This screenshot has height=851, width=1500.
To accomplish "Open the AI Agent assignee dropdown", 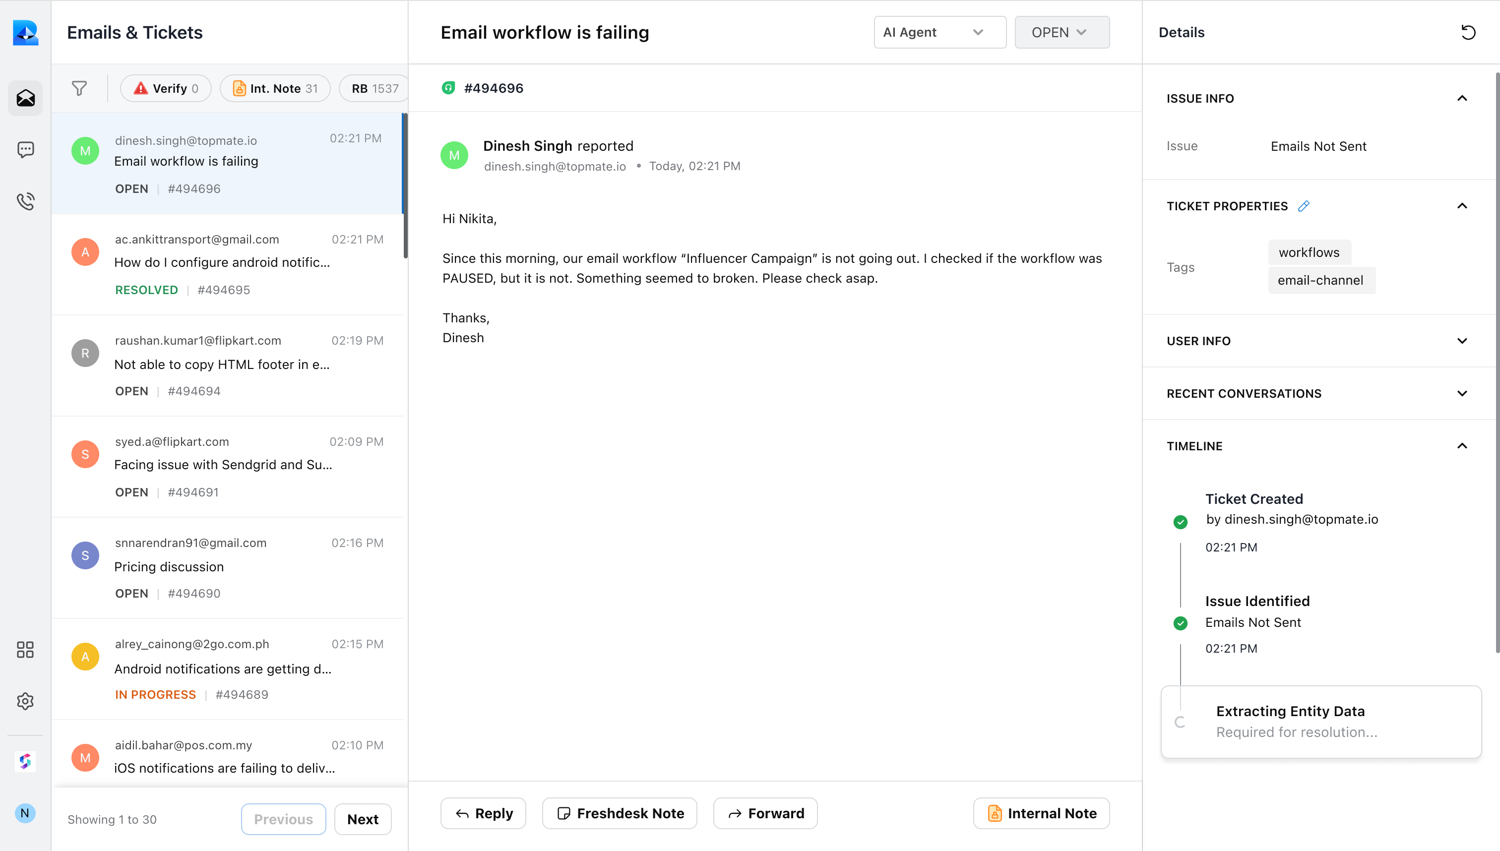I will [x=939, y=32].
